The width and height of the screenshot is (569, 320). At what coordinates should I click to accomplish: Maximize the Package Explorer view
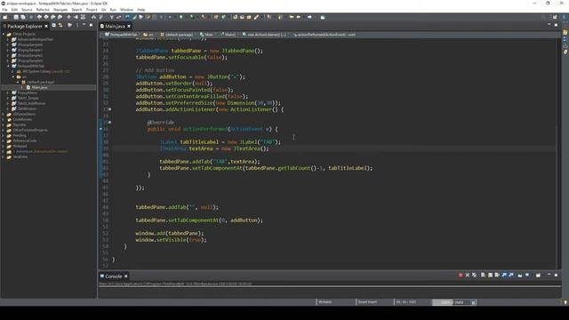(91, 25)
